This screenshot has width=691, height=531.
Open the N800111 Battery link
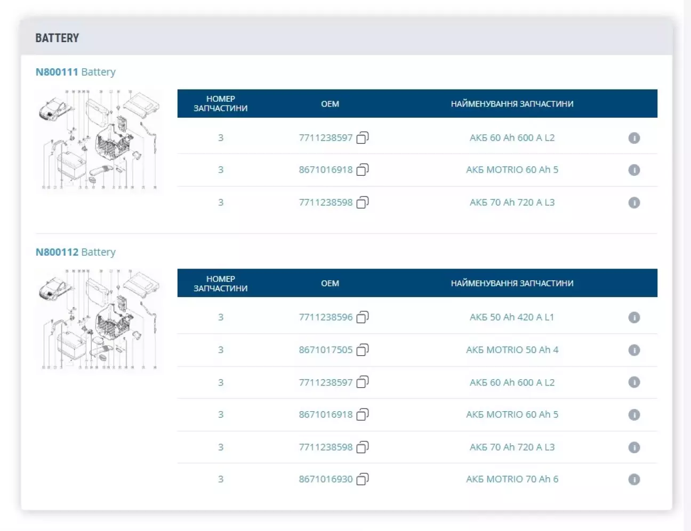coord(75,72)
